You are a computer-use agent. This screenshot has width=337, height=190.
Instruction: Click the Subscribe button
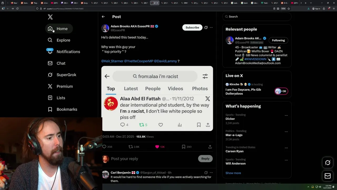click(192, 27)
